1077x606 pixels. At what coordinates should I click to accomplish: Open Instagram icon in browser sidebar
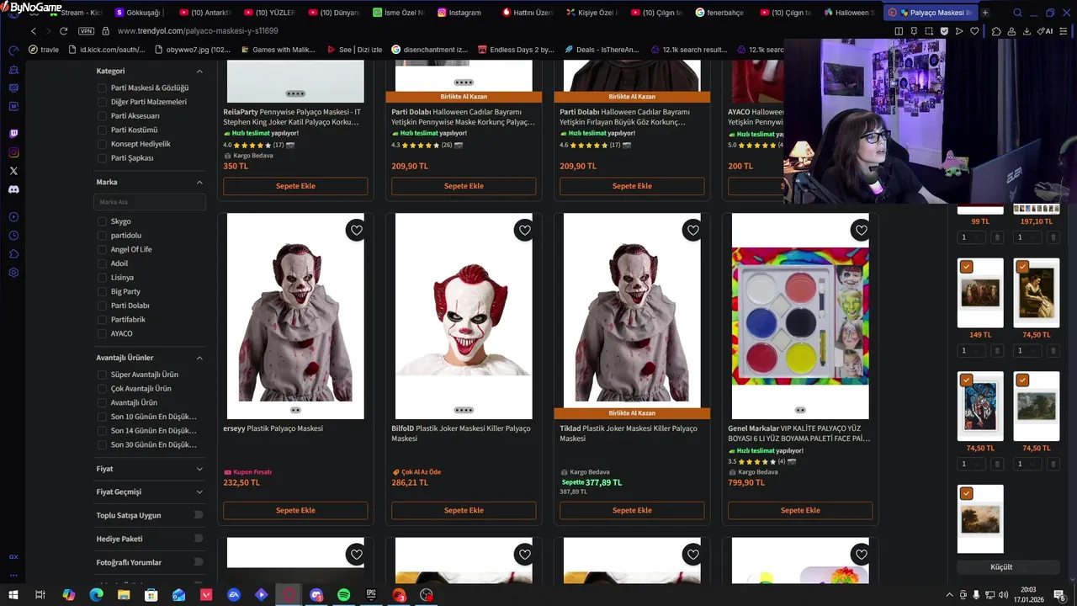tap(13, 152)
